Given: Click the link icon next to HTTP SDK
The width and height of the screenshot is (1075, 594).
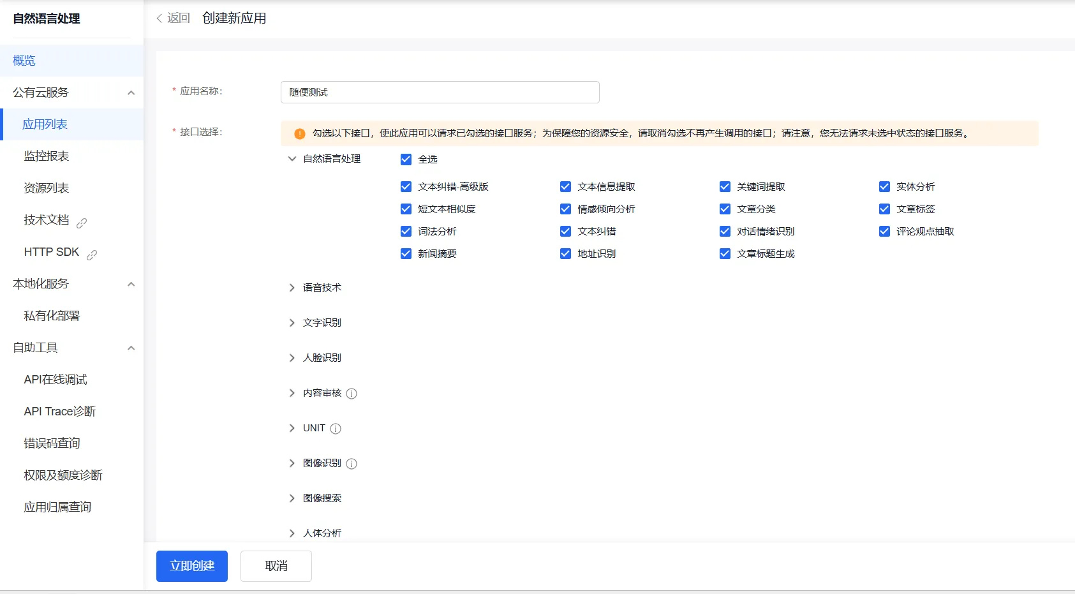Looking at the screenshot, I should click(92, 255).
